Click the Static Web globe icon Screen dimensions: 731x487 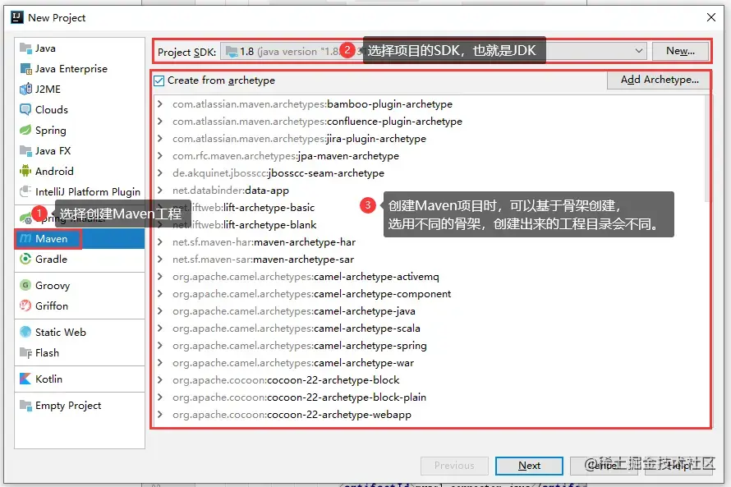25,332
